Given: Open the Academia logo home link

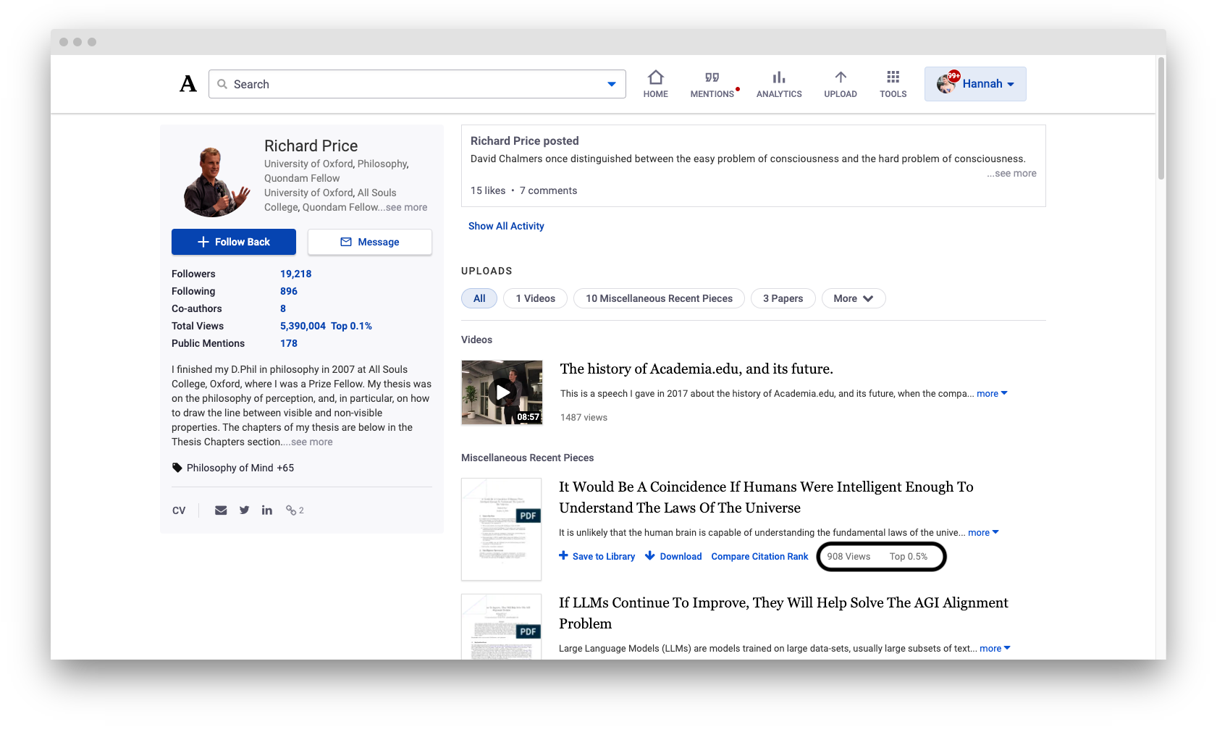Looking at the screenshot, I should (x=188, y=84).
